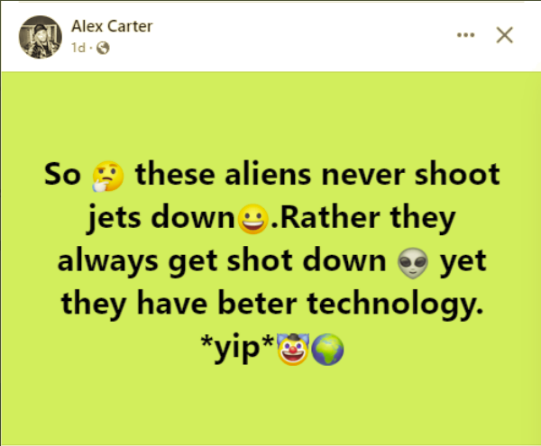
Task: Open the post's 1d timestamp
Action: [78, 48]
